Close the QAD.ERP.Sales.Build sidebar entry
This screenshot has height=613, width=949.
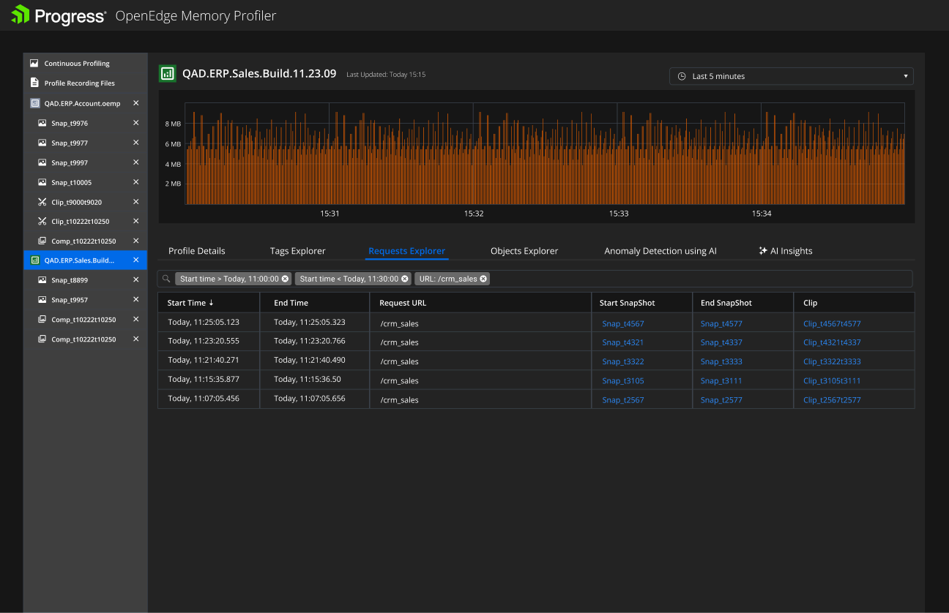tap(135, 260)
